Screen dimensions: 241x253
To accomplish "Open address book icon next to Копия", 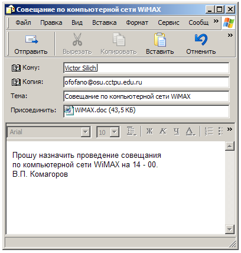I will 16,82.
